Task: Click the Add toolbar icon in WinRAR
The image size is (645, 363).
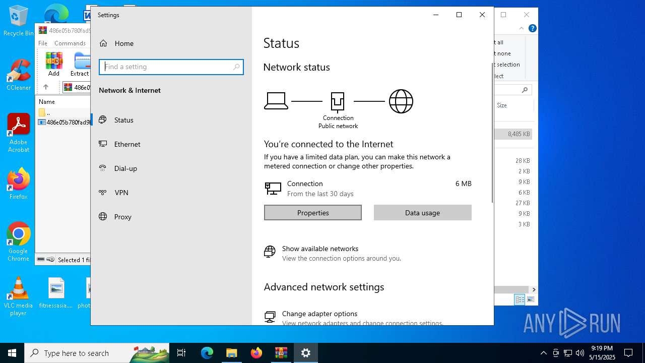Action: coord(54,64)
